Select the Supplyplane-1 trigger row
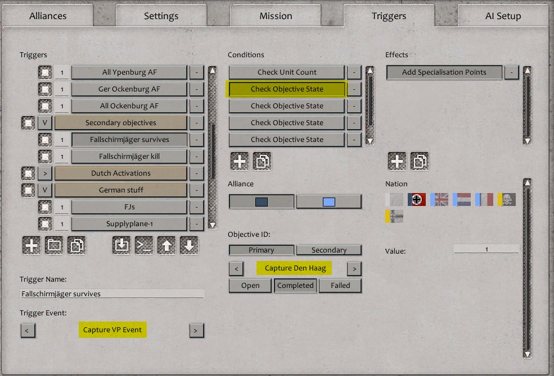Image resolution: width=554 pixels, height=376 pixels. pos(129,224)
